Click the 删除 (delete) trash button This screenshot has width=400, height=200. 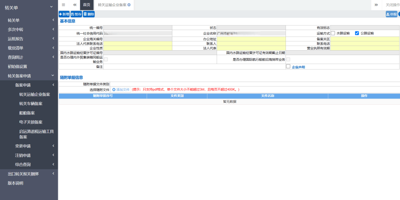tap(89, 14)
